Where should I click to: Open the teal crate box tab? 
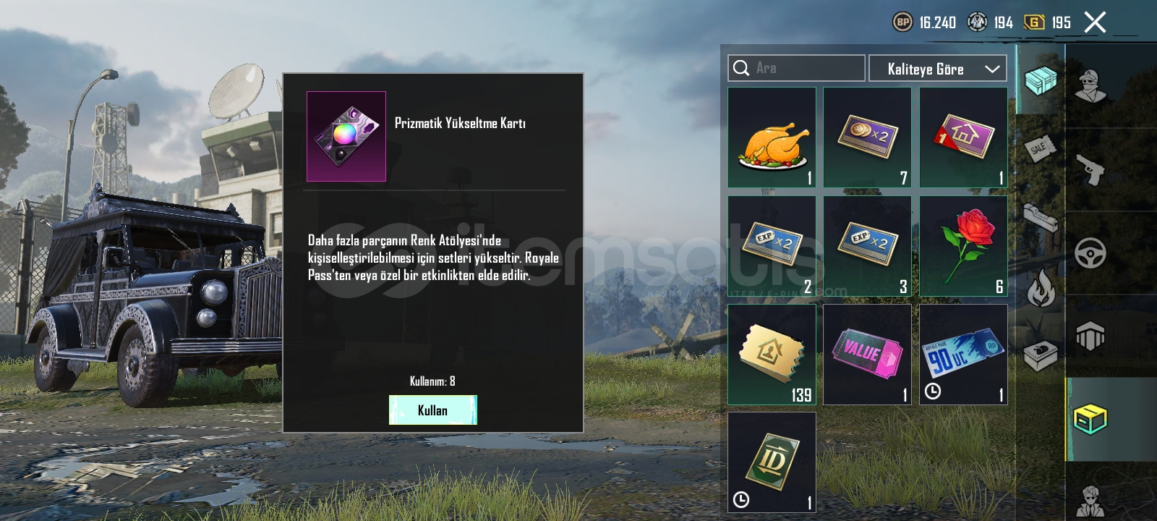(x=1041, y=80)
